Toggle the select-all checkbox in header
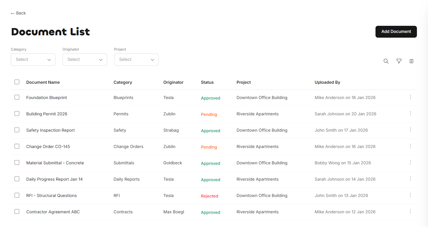This screenshot has height=227, width=428. pyautogui.click(x=17, y=82)
